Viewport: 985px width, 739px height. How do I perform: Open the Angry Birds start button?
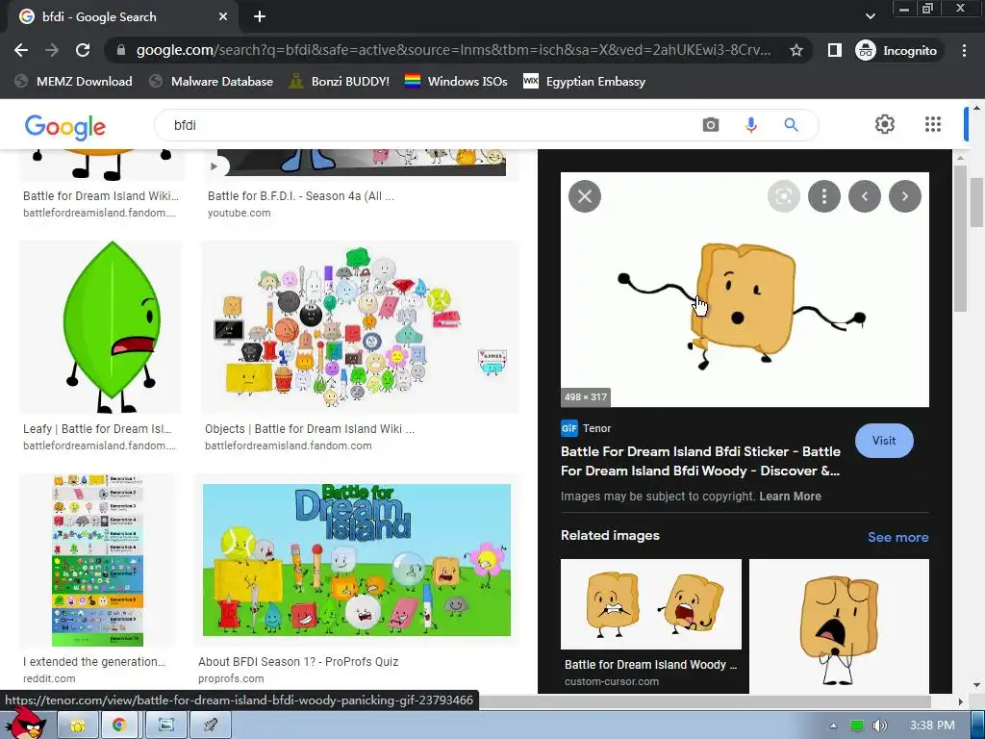click(x=25, y=724)
